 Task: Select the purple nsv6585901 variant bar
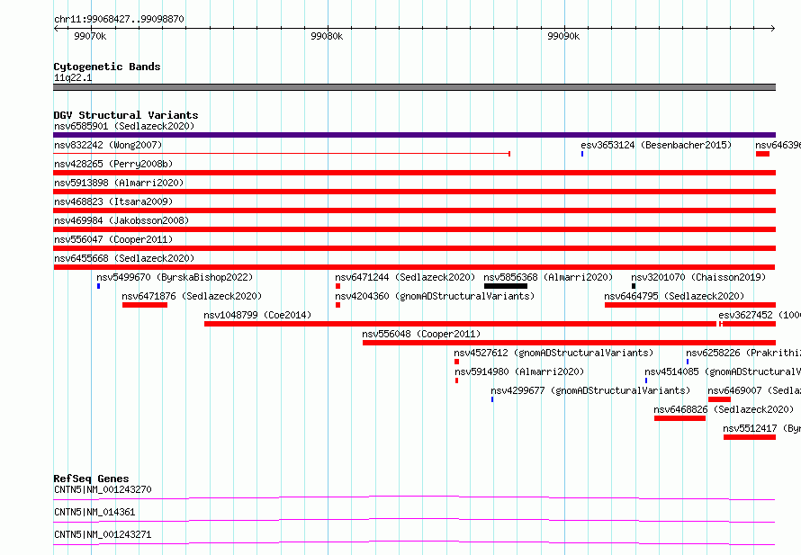pos(414,135)
